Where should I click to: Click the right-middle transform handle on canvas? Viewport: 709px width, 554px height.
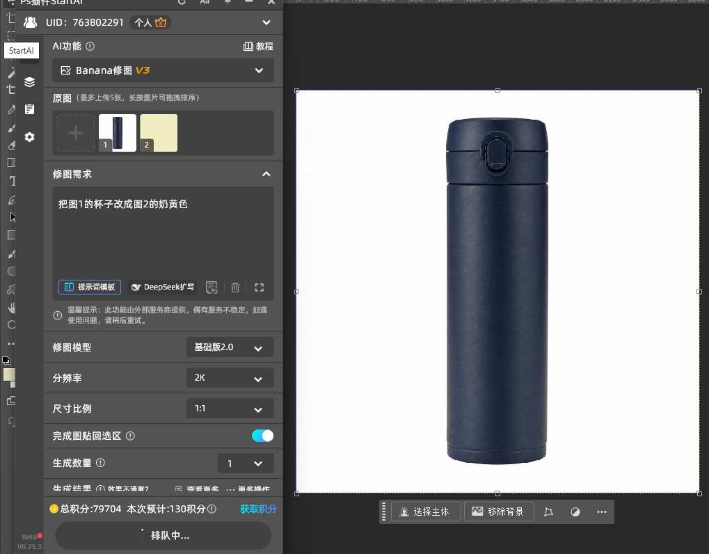click(x=699, y=291)
